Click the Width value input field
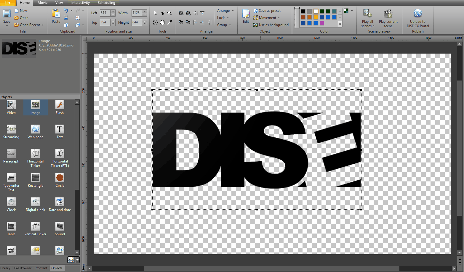 coord(137,13)
